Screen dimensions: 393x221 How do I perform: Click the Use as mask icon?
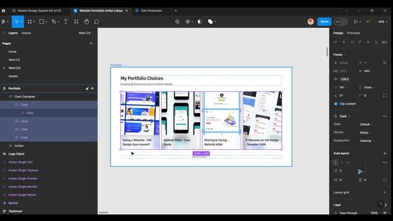(200, 22)
